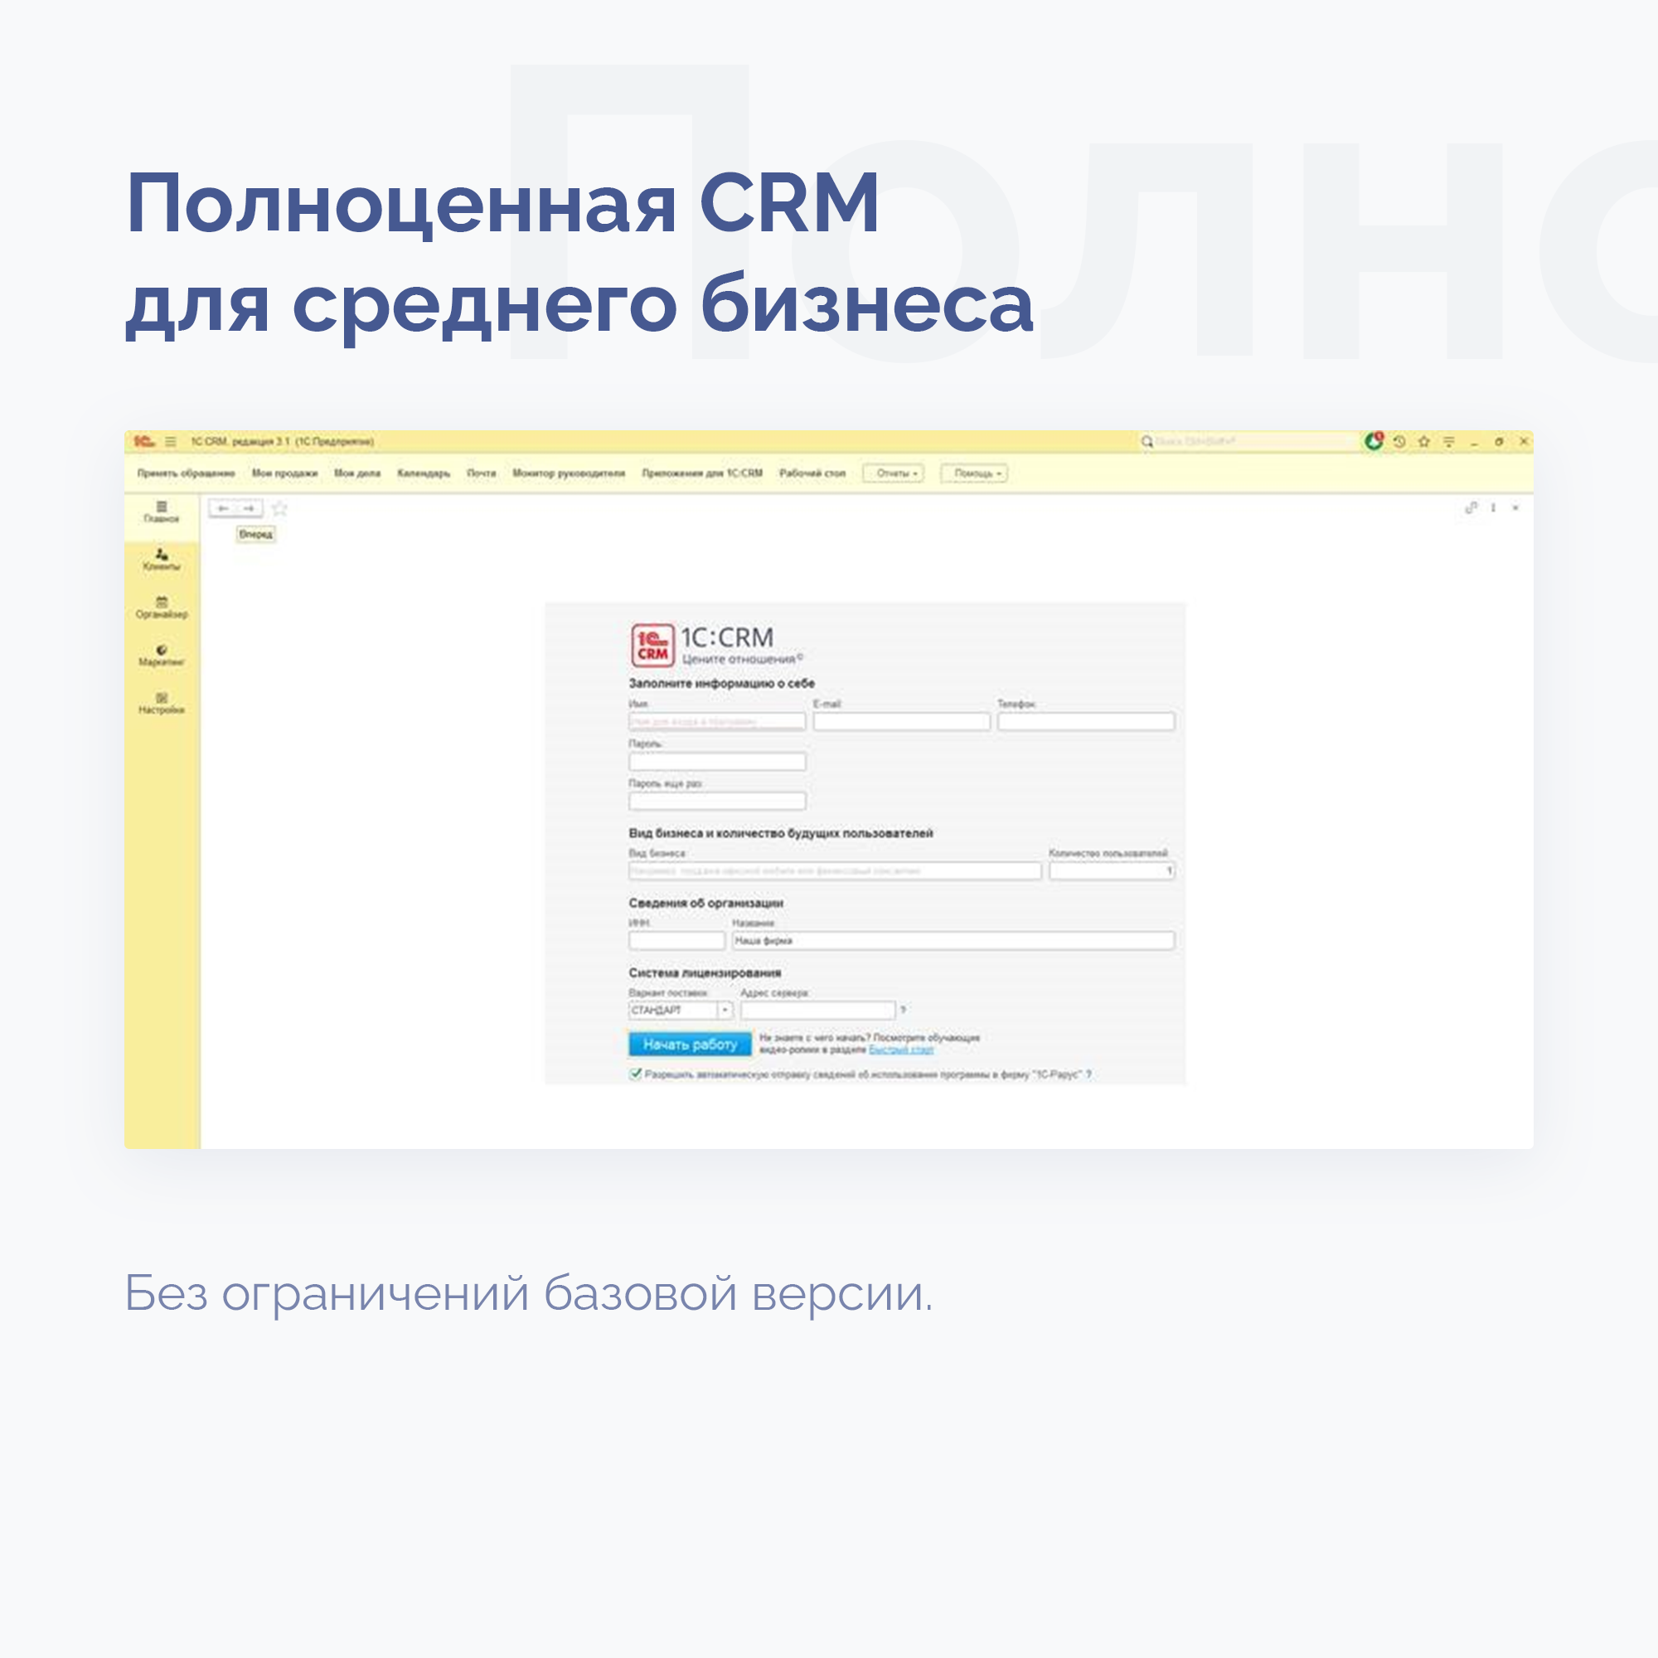Click the Вперед tooltip label
Viewport: 1658px width, 1658px height.
coord(255,534)
